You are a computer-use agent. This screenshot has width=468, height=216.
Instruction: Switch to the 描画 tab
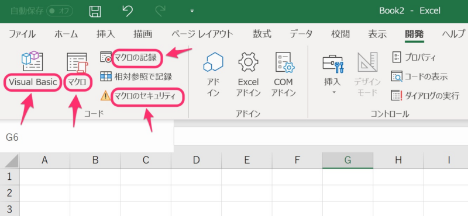coord(143,34)
